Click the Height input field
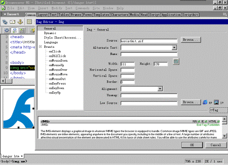Viewport: 228px width, 165px height. (x=161, y=64)
